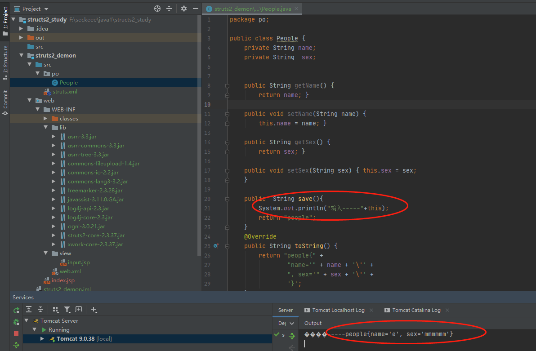Close the People.java editor tab
The width and height of the screenshot is (536, 351).
point(296,9)
